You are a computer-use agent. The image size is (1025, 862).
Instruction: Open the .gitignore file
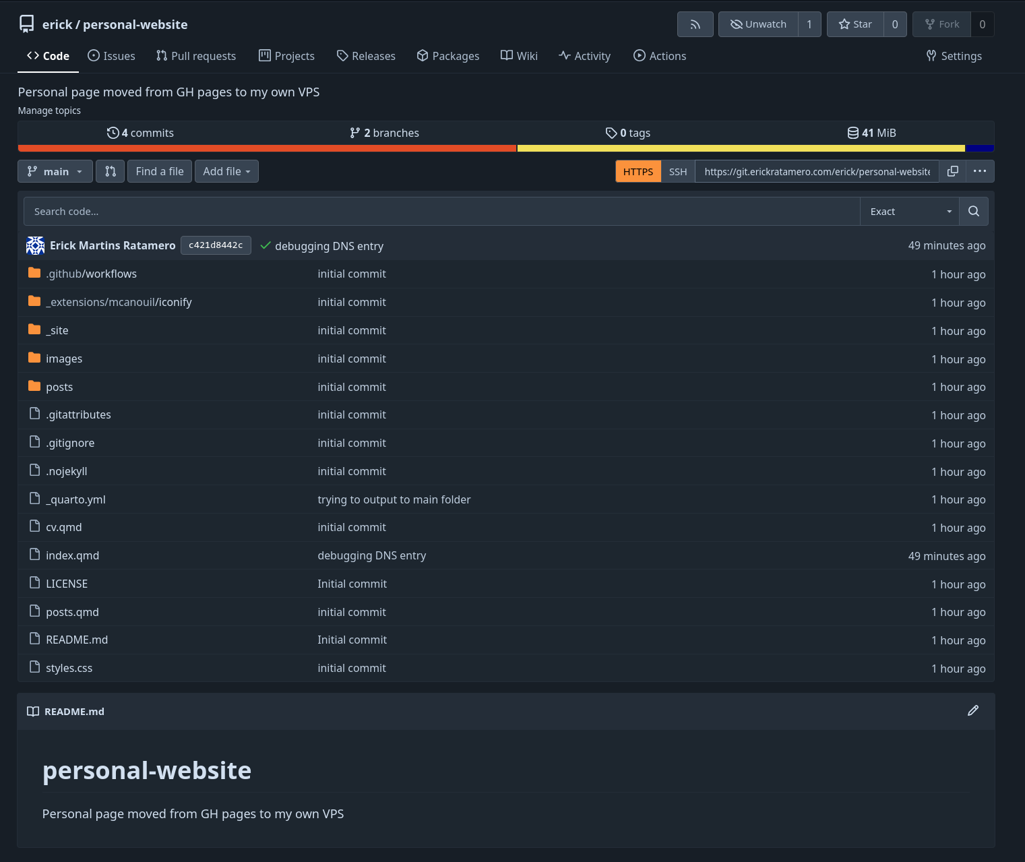click(70, 443)
